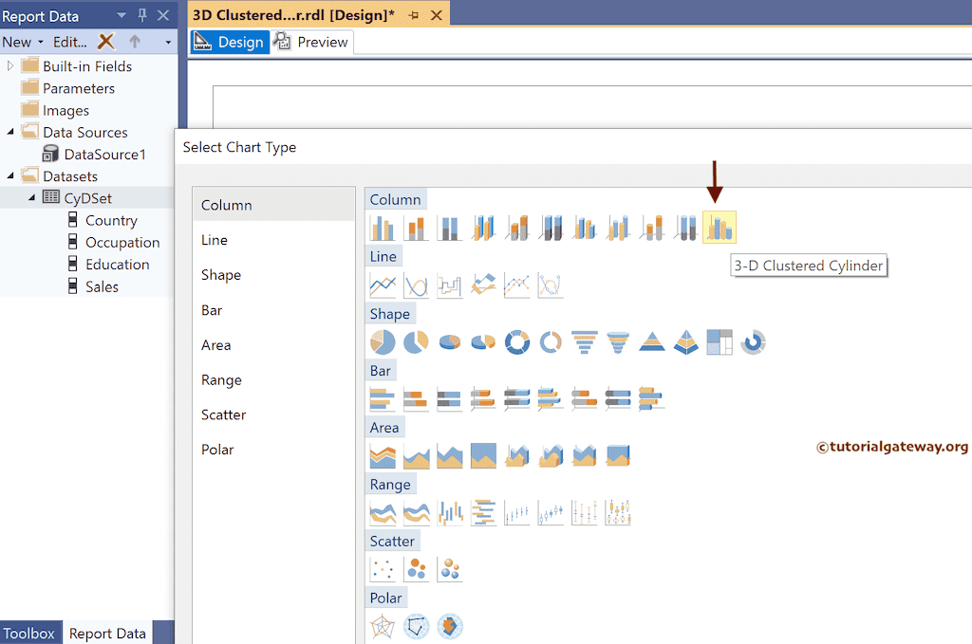972x644 pixels.
Task: Select the Range Bar chart icon
Action: tap(483, 513)
